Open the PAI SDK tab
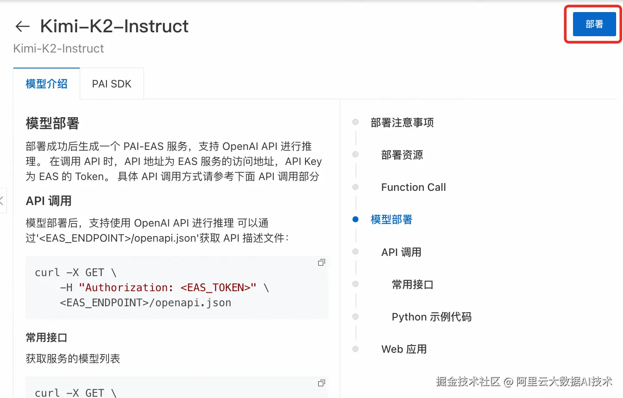The height and width of the screenshot is (398, 623). click(x=112, y=84)
